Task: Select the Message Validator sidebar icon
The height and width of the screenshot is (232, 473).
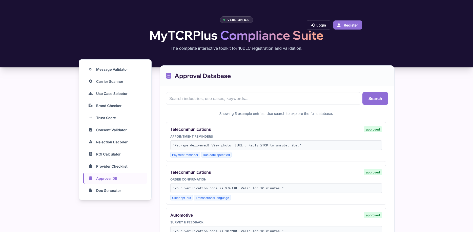Action: 90,69
